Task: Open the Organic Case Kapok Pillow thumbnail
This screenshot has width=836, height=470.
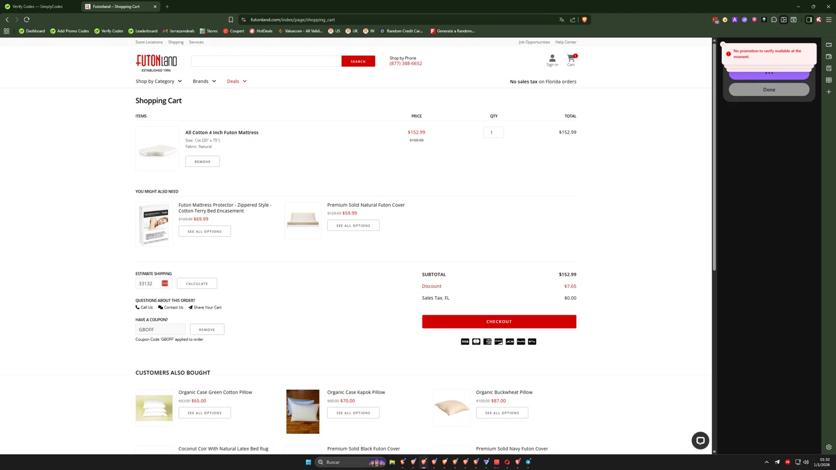Action: (x=303, y=412)
